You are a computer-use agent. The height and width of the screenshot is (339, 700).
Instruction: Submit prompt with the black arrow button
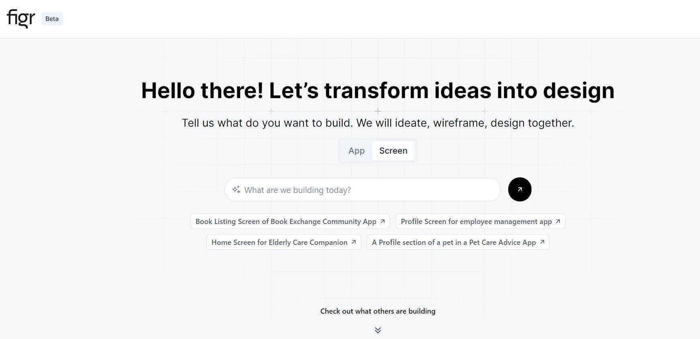pos(519,189)
